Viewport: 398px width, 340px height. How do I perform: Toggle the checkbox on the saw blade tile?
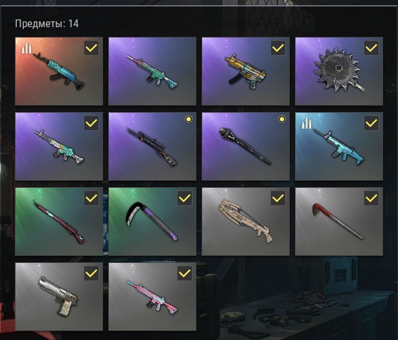tap(371, 48)
